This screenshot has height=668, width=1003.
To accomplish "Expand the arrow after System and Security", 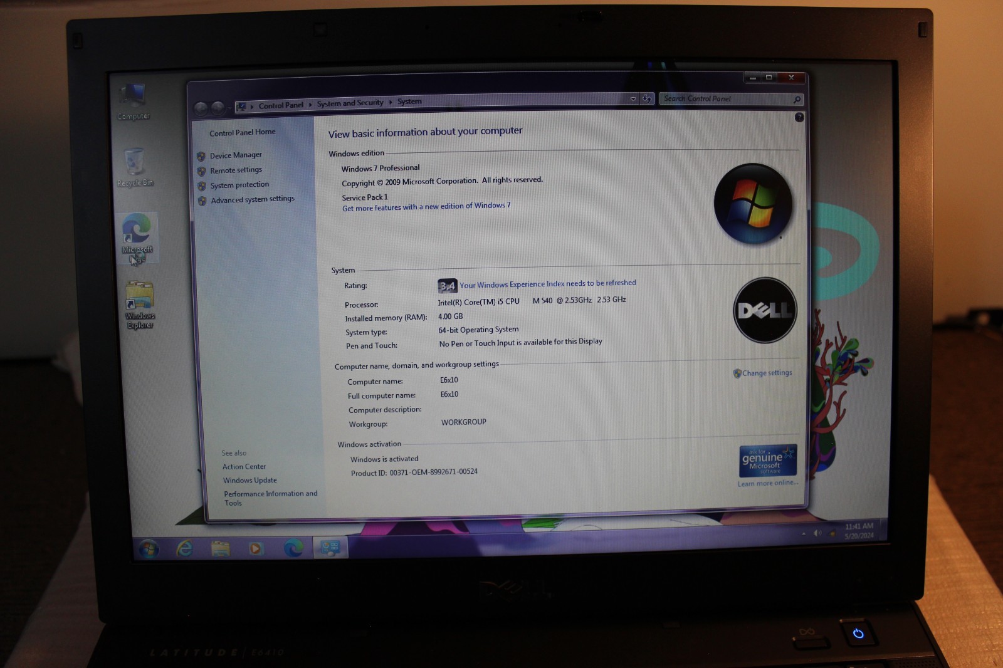I will [390, 102].
